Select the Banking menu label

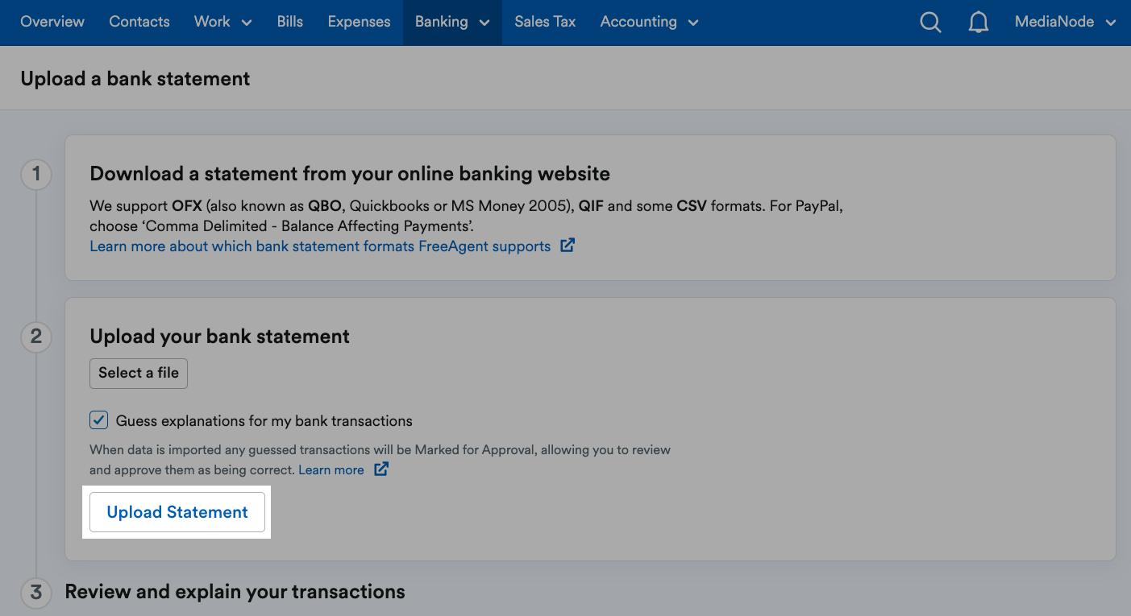tap(441, 22)
